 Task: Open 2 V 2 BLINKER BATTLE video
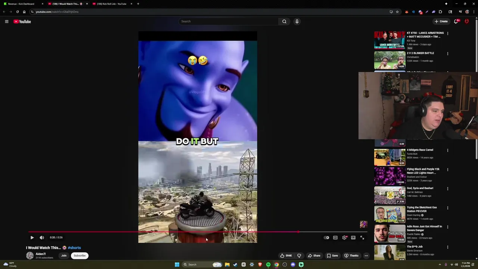389,60
